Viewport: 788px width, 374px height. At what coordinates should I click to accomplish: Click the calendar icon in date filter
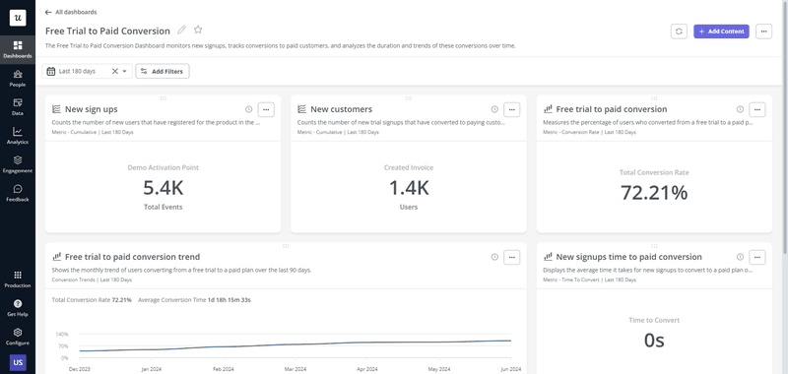point(51,71)
